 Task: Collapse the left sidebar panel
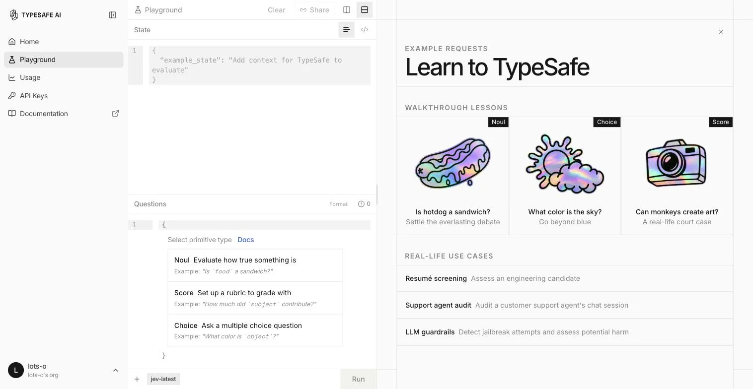coord(113,15)
